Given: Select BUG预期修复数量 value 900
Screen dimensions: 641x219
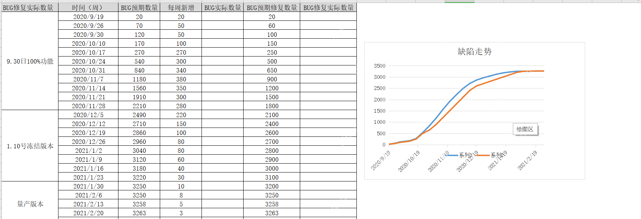Looking at the screenshot, I should (272, 79).
